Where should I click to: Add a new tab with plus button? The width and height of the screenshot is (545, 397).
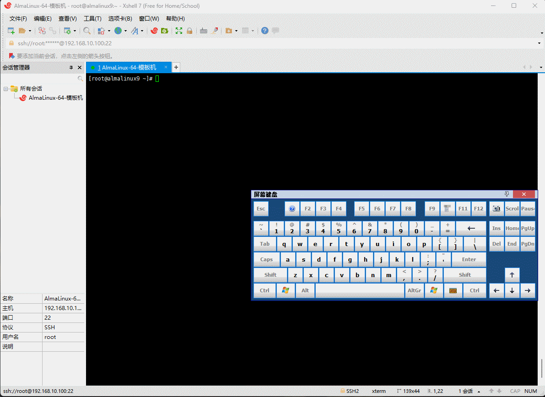[176, 67]
